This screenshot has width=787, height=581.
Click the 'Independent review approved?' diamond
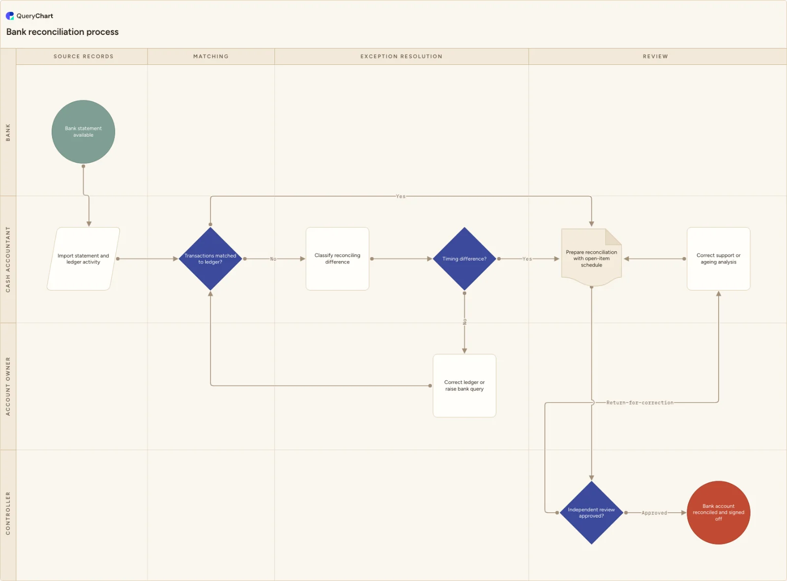[591, 513]
